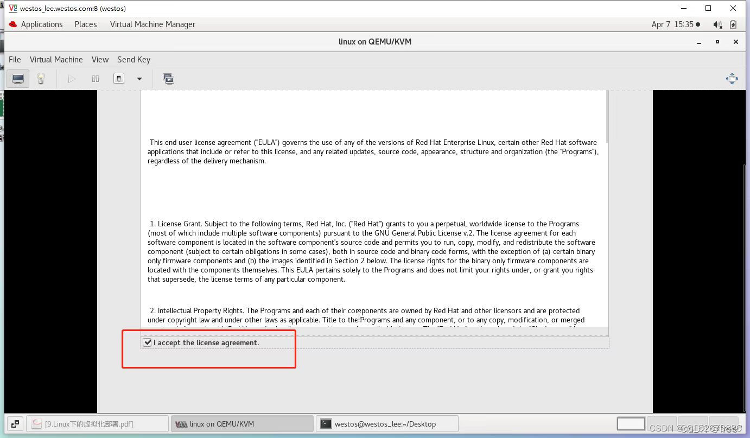Click the EULA text scrollbar
750x438 pixels.
click(x=606, y=117)
